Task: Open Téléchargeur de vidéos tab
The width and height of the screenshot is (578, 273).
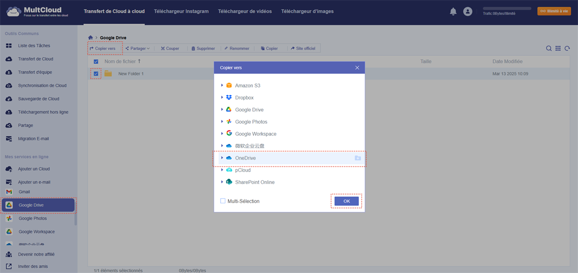Action: click(245, 12)
